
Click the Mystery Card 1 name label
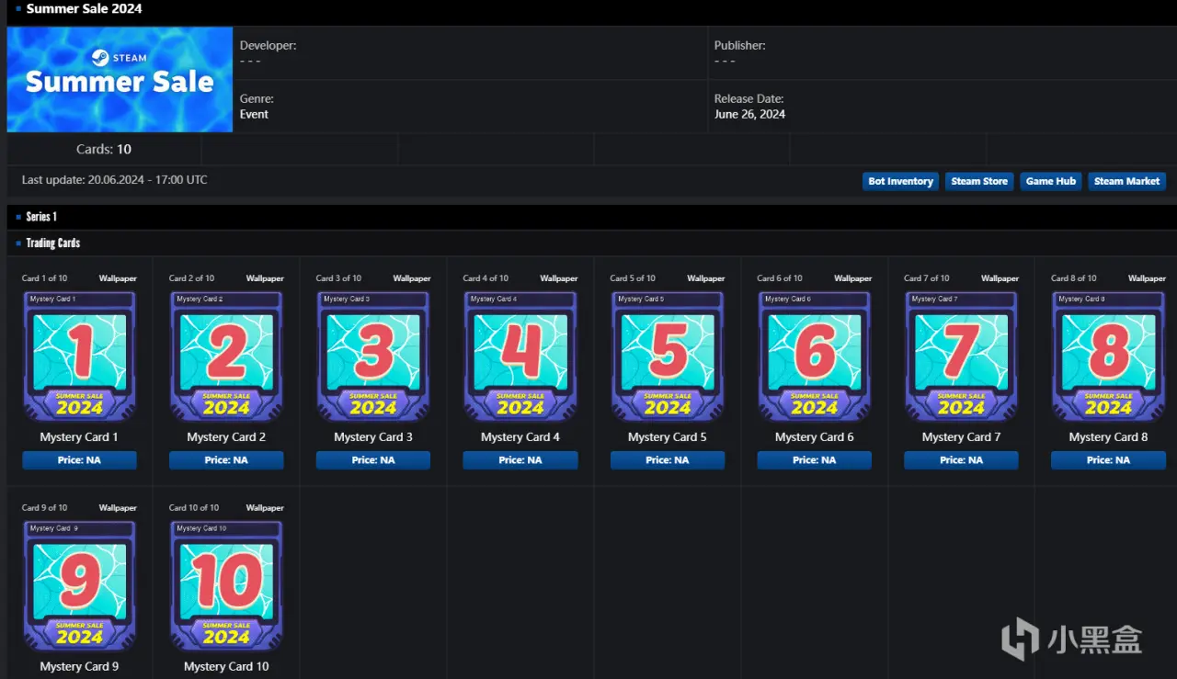coord(79,437)
